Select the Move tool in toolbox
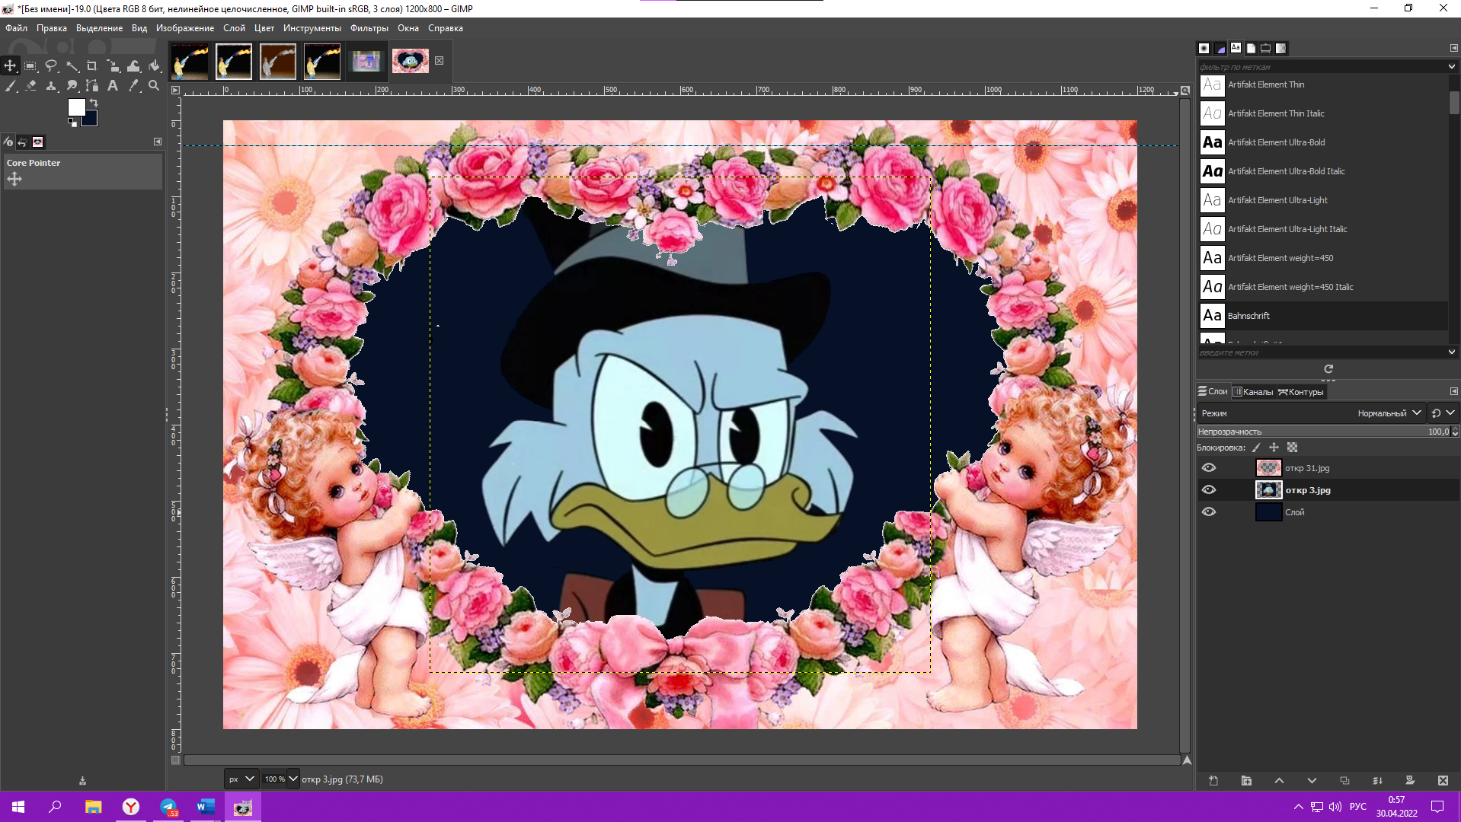The image size is (1461, 822). pos(10,66)
